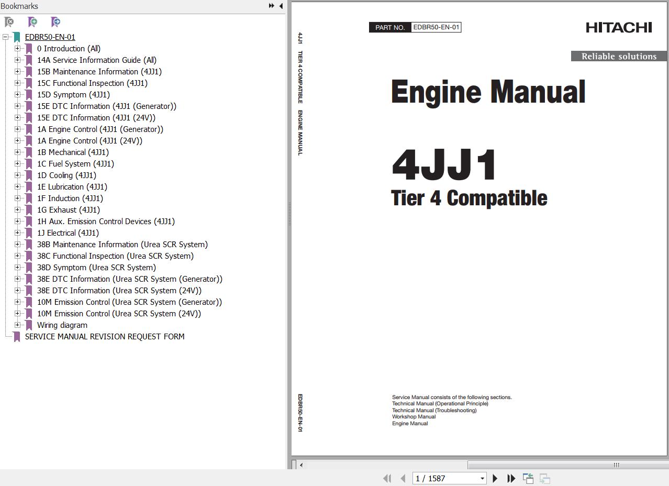Expand 14A Service Information Guide (All)

(x=17, y=60)
